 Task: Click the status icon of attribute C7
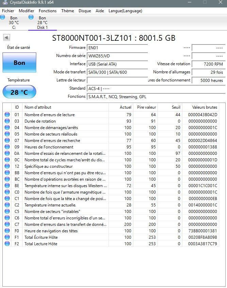coord(7,224)
